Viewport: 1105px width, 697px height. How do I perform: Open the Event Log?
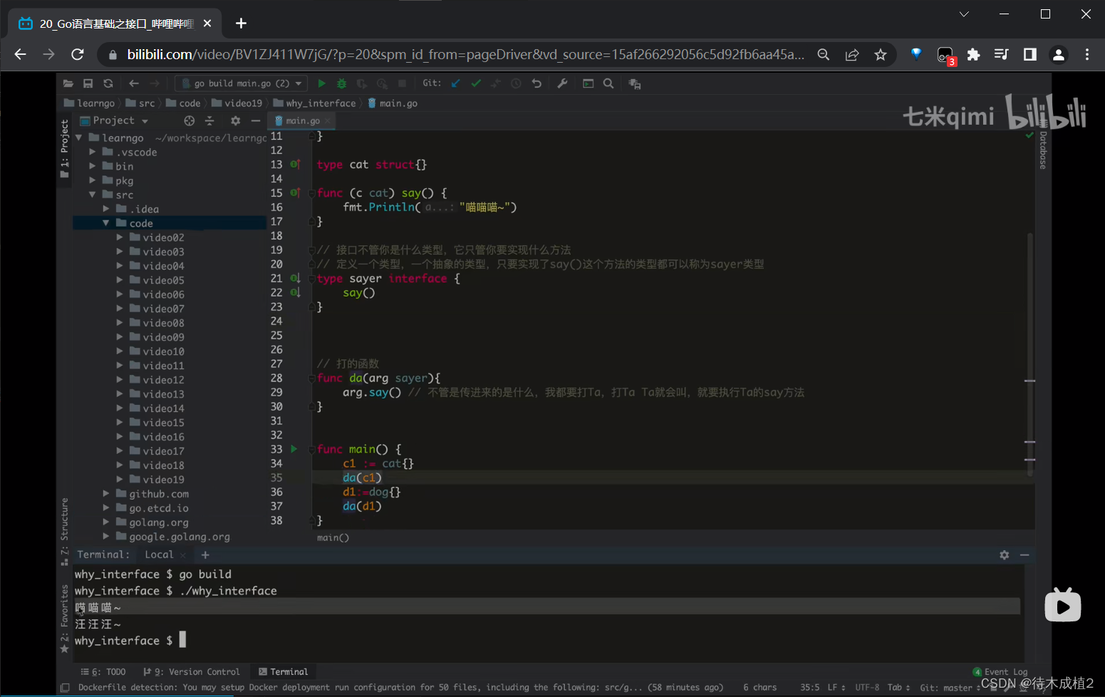pyautogui.click(x=1000, y=671)
